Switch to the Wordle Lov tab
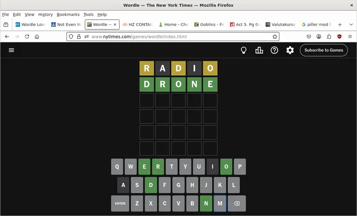This screenshot has width=357, height=216. coord(30,25)
